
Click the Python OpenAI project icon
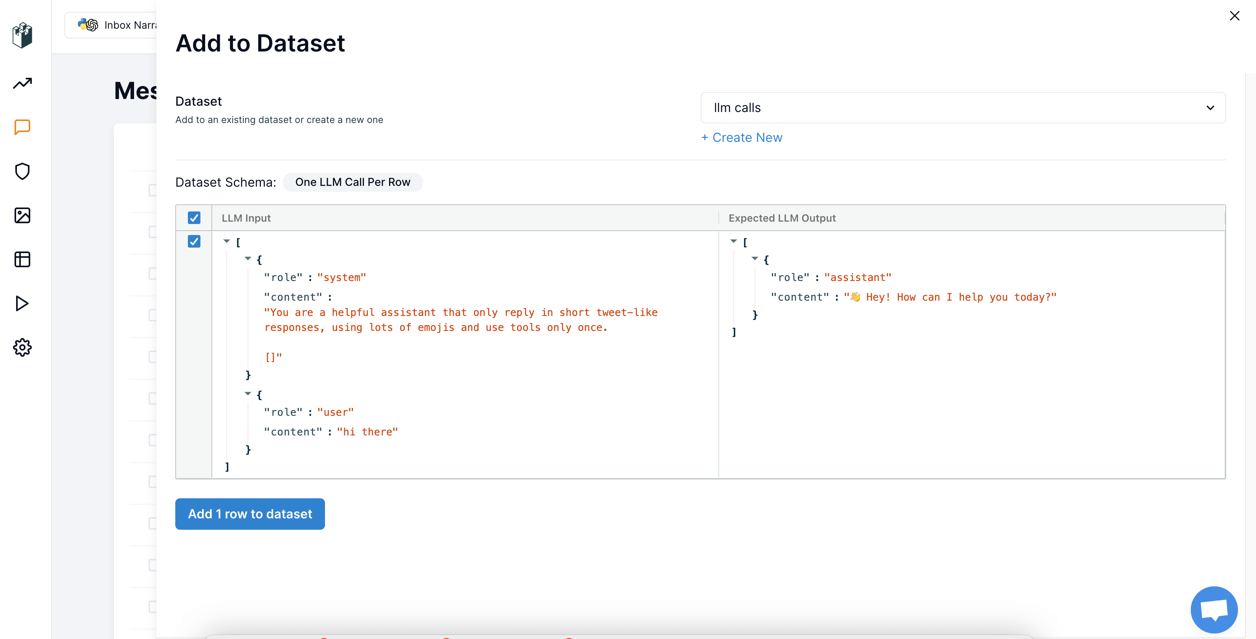click(88, 24)
